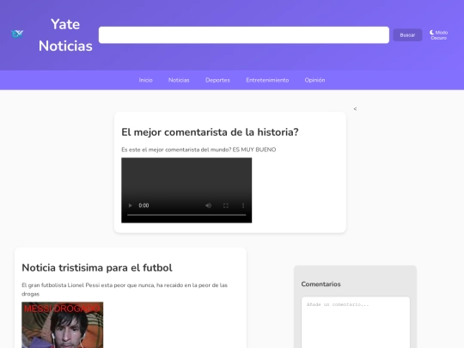The height and width of the screenshot is (348, 464).
Task: Play the comentarista video
Action: click(x=130, y=205)
